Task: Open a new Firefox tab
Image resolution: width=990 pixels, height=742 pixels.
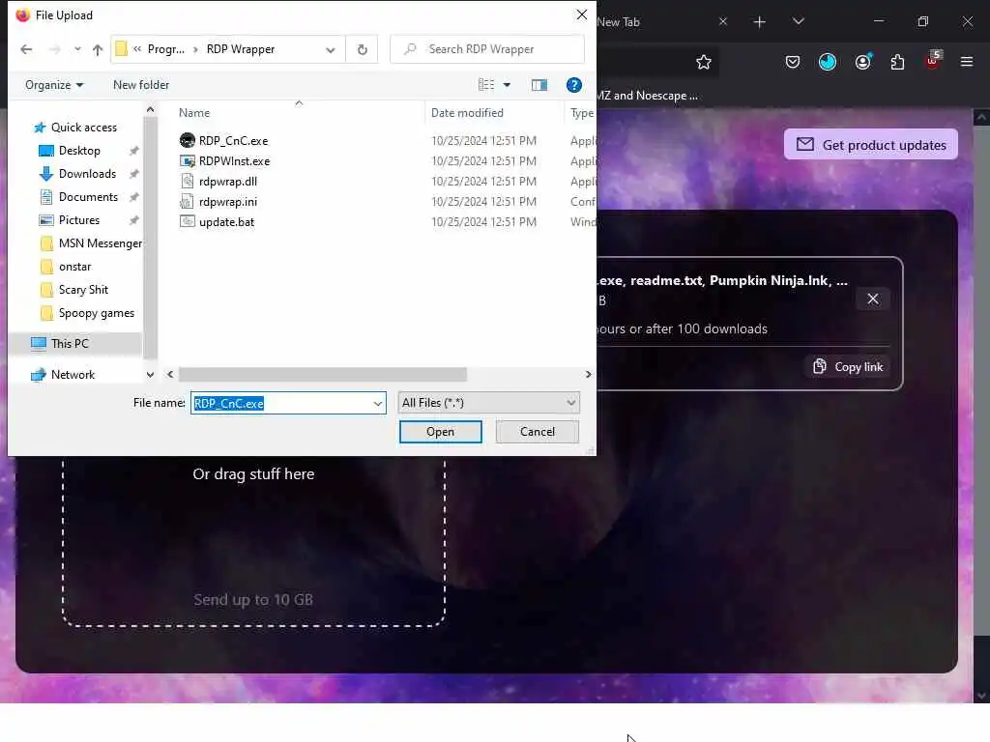Action: click(759, 22)
